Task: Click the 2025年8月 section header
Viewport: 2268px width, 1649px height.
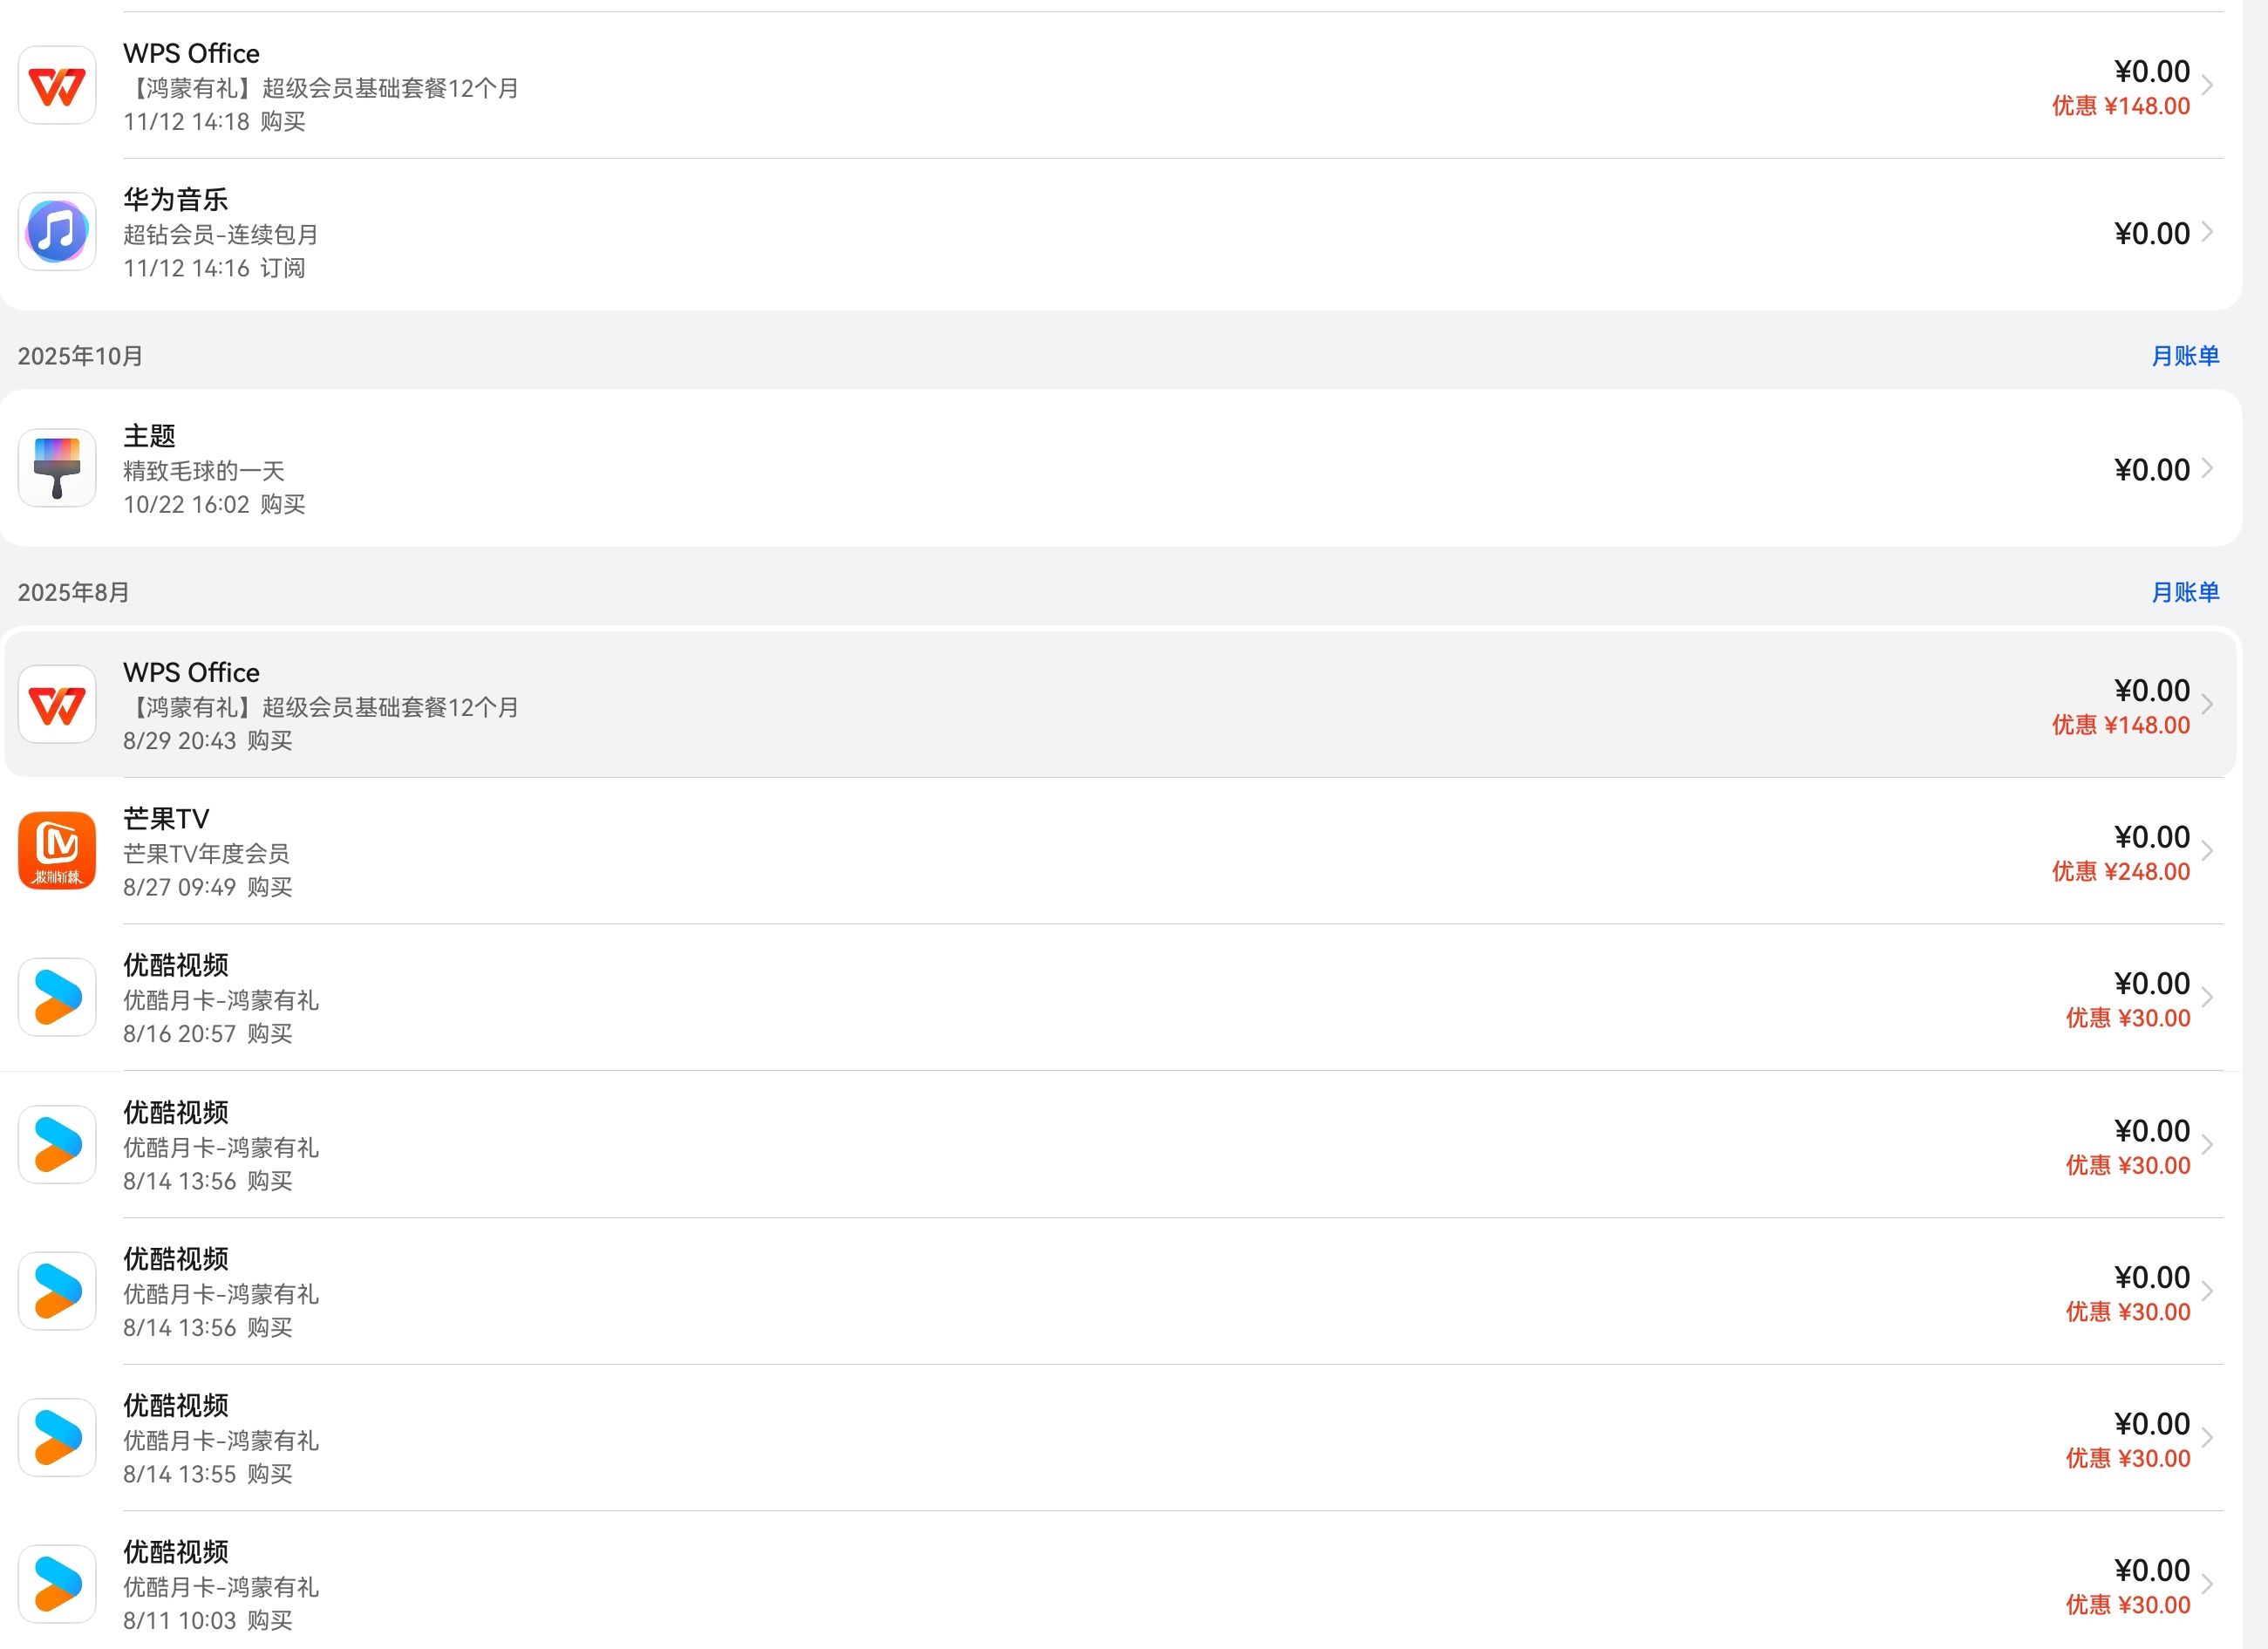Action: (x=74, y=592)
